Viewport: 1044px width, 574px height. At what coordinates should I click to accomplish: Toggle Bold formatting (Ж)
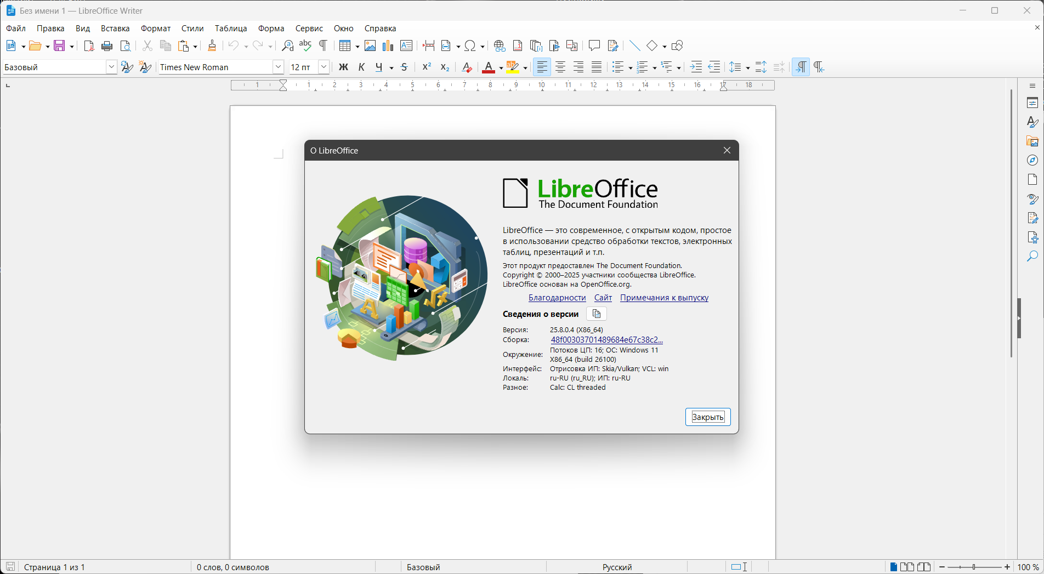pyautogui.click(x=343, y=67)
